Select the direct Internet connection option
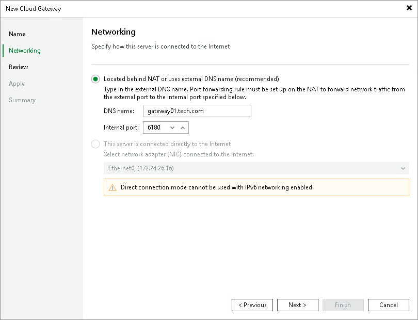The width and height of the screenshot is (418, 320). pos(95,144)
